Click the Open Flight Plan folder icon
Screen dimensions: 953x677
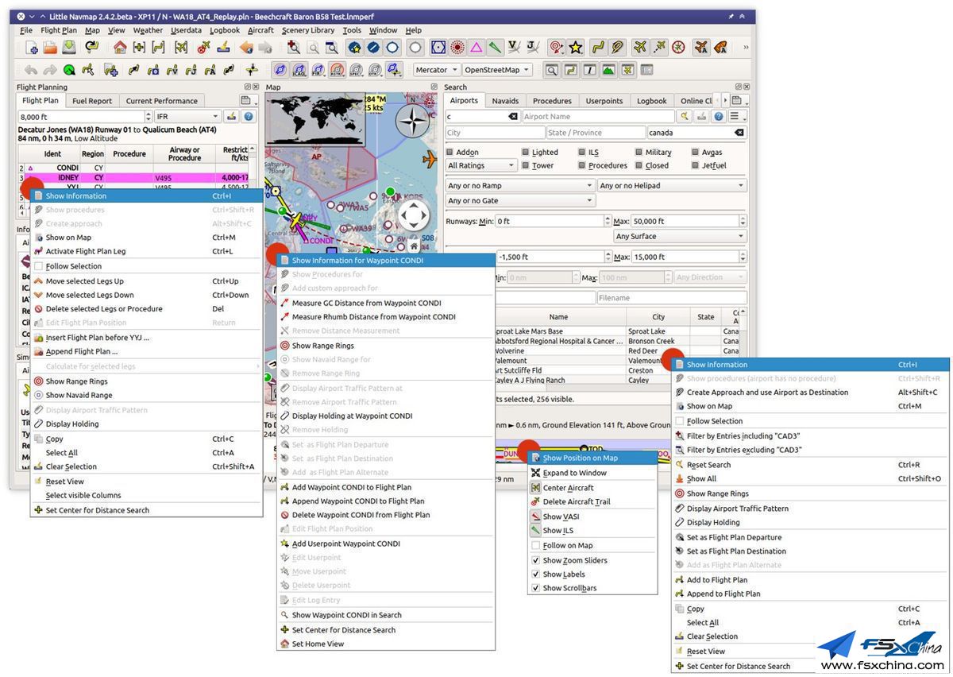[x=51, y=48]
